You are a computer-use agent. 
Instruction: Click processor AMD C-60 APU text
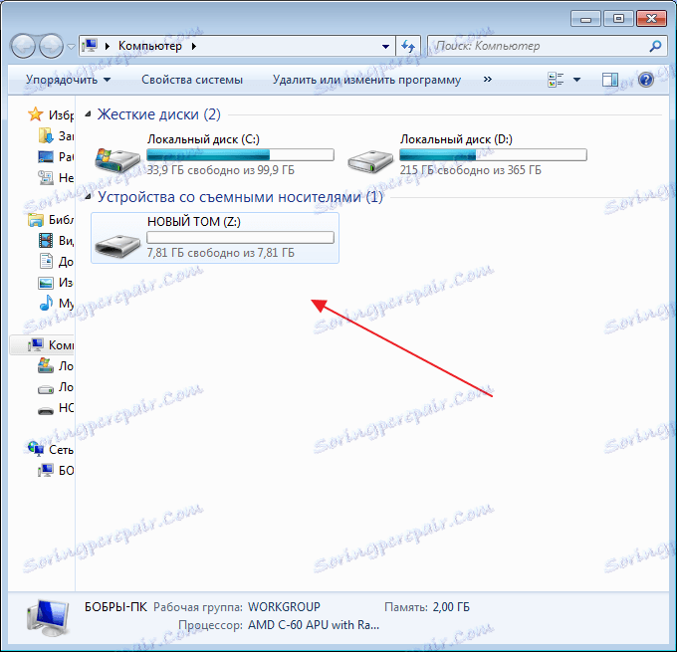tap(314, 625)
